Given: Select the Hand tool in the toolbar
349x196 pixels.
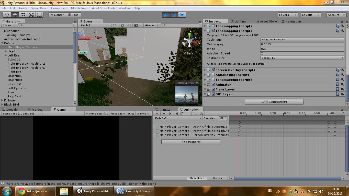Looking at the screenshot, I should point(7,15).
